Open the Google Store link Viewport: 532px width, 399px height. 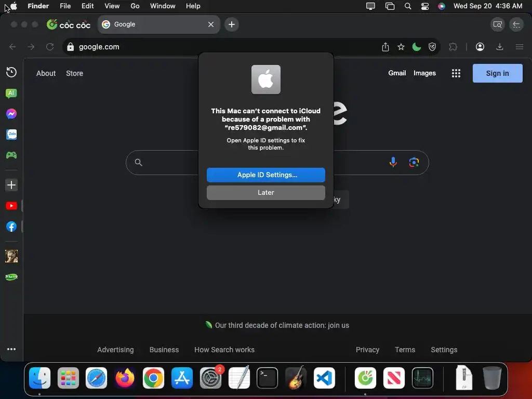click(74, 73)
